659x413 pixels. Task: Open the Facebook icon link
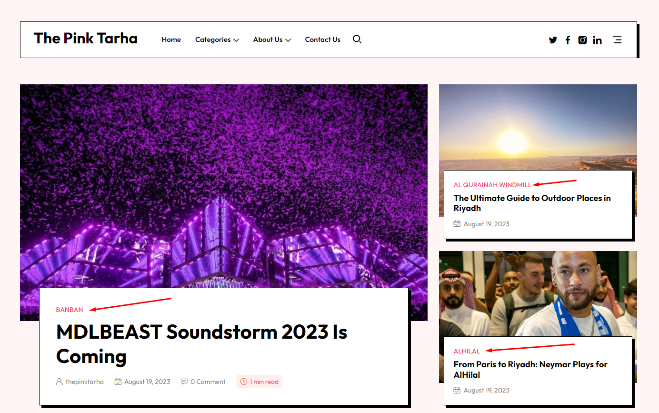pos(568,40)
